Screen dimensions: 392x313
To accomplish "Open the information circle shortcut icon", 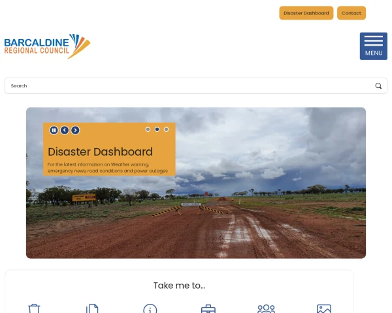I will [150, 308].
